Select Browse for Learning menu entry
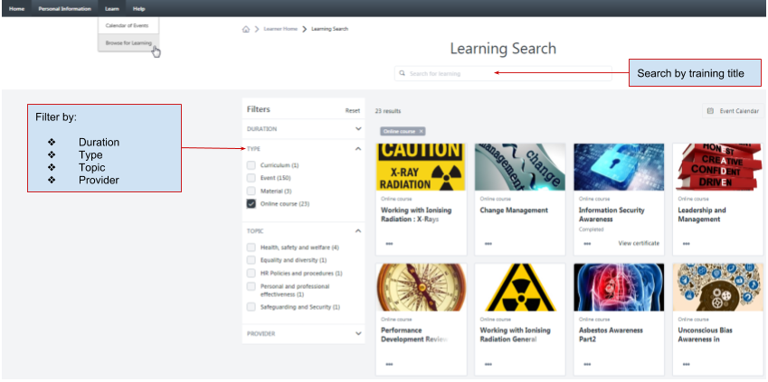 (x=128, y=42)
